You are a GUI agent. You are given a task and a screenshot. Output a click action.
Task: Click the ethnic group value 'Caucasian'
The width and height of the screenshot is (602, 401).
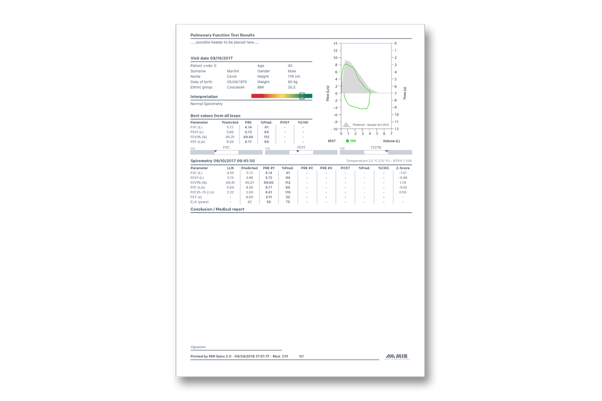(236, 87)
